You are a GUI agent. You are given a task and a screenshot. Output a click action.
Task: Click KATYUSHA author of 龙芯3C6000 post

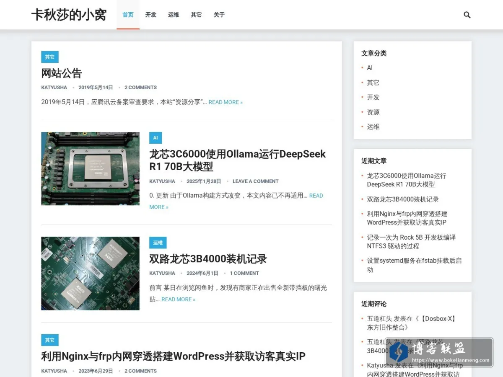[162, 181]
